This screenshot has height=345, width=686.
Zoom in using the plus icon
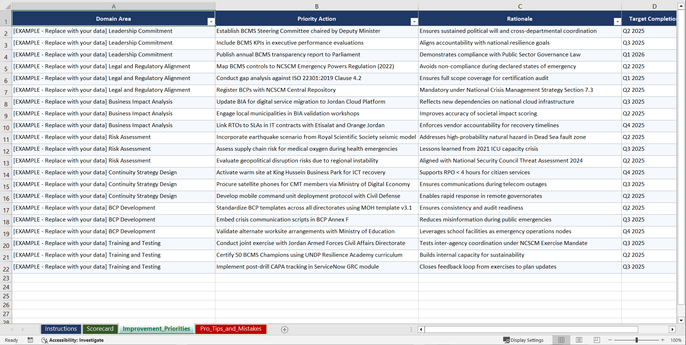tap(663, 340)
